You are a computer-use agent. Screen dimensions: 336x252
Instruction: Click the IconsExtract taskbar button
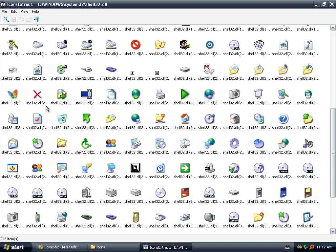(x=166, y=247)
